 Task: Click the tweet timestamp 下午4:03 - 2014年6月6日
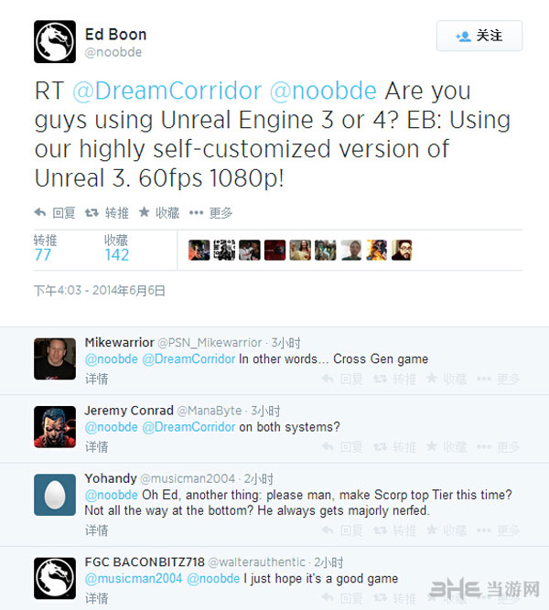coord(100,290)
